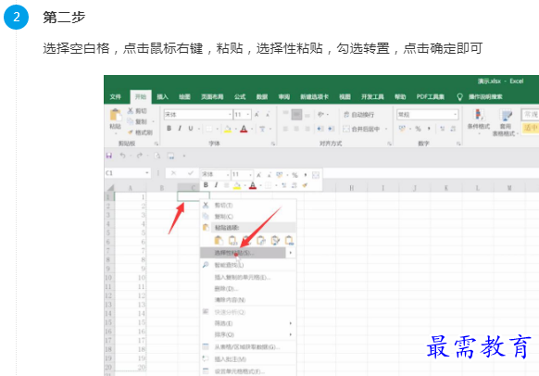539x376 pixels.
Task: Open the font size dropdown showing 11
Action: 248,115
